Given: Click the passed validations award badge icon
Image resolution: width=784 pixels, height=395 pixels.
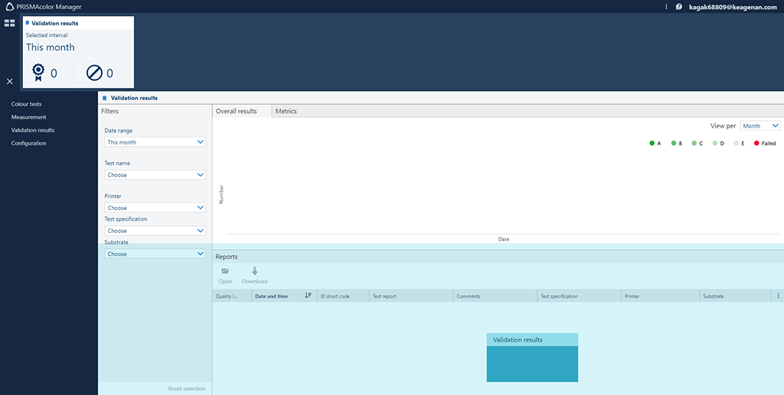Looking at the screenshot, I should click(x=38, y=73).
